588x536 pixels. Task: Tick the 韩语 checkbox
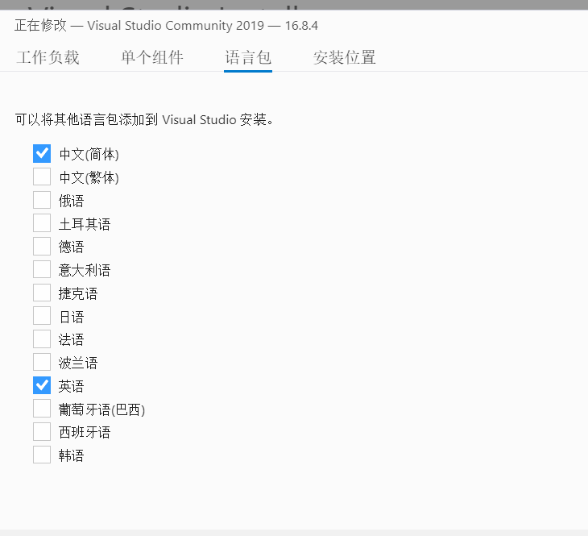(42, 455)
